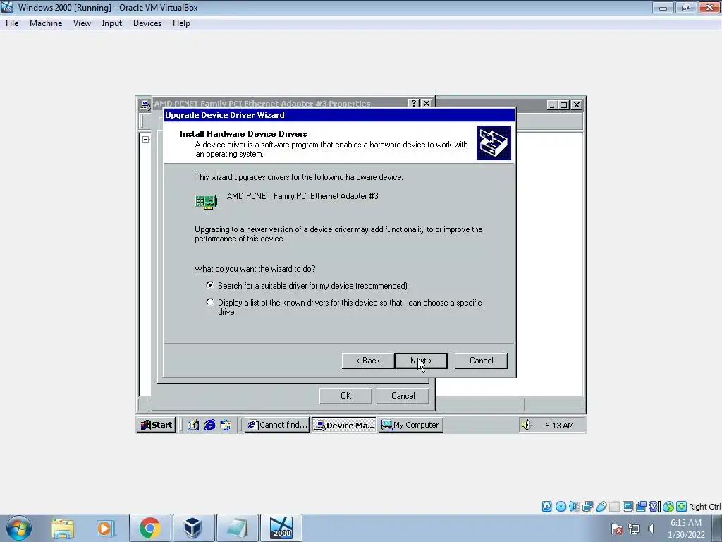
Task: Open Google Chrome on host taskbar
Action: point(149,528)
